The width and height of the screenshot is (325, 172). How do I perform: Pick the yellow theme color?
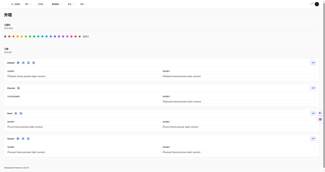point(22,37)
